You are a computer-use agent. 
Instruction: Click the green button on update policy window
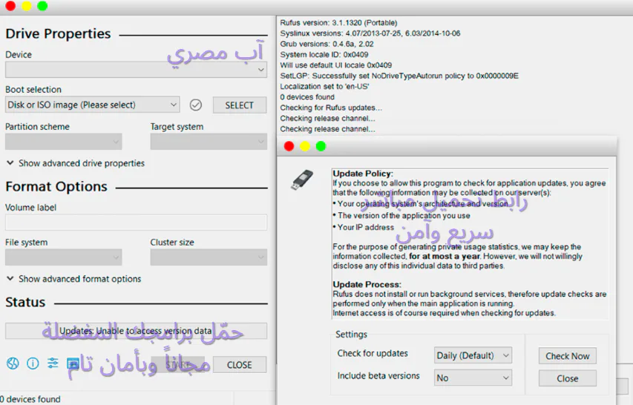click(321, 146)
